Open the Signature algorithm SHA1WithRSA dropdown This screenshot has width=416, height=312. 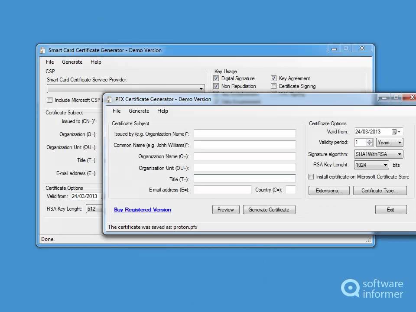pos(379,154)
